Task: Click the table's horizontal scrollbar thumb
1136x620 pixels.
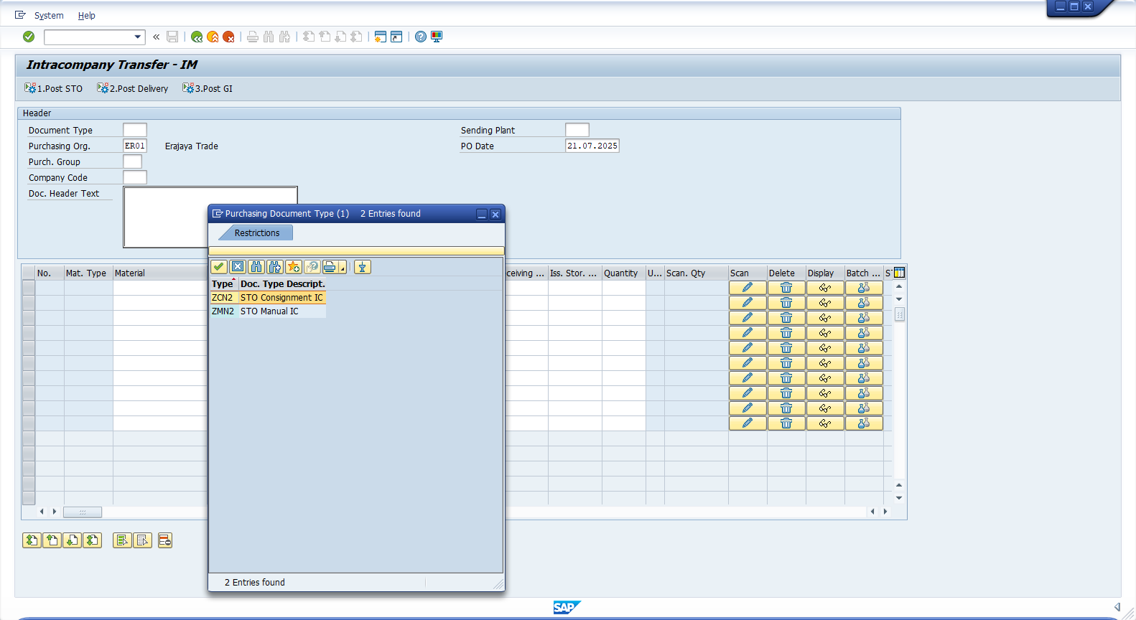Action: tap(83, 512)
